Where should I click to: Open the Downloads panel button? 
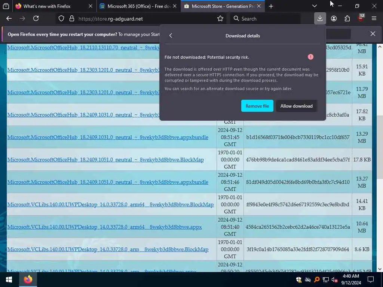(x=320, y=19)
